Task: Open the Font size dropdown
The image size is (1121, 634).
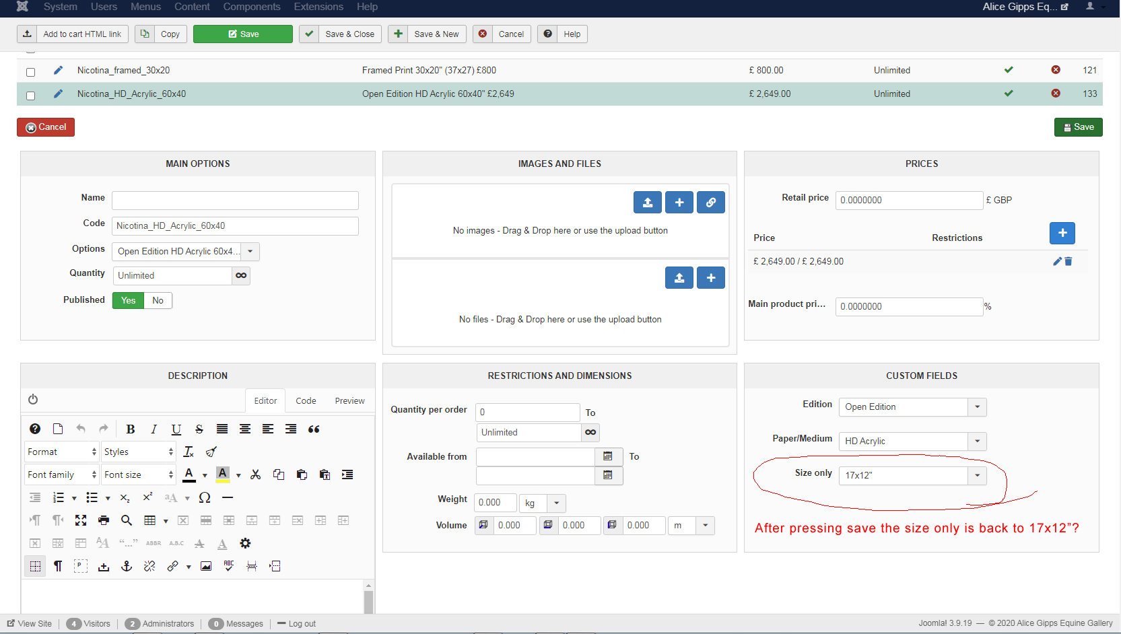Action: 139,475
